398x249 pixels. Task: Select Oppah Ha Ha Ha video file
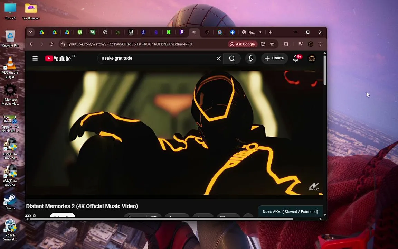point(10,124)
